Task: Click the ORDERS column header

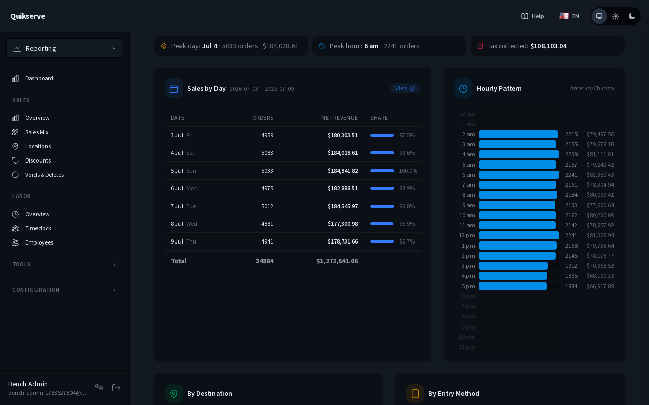Action: tap(263, 118)
